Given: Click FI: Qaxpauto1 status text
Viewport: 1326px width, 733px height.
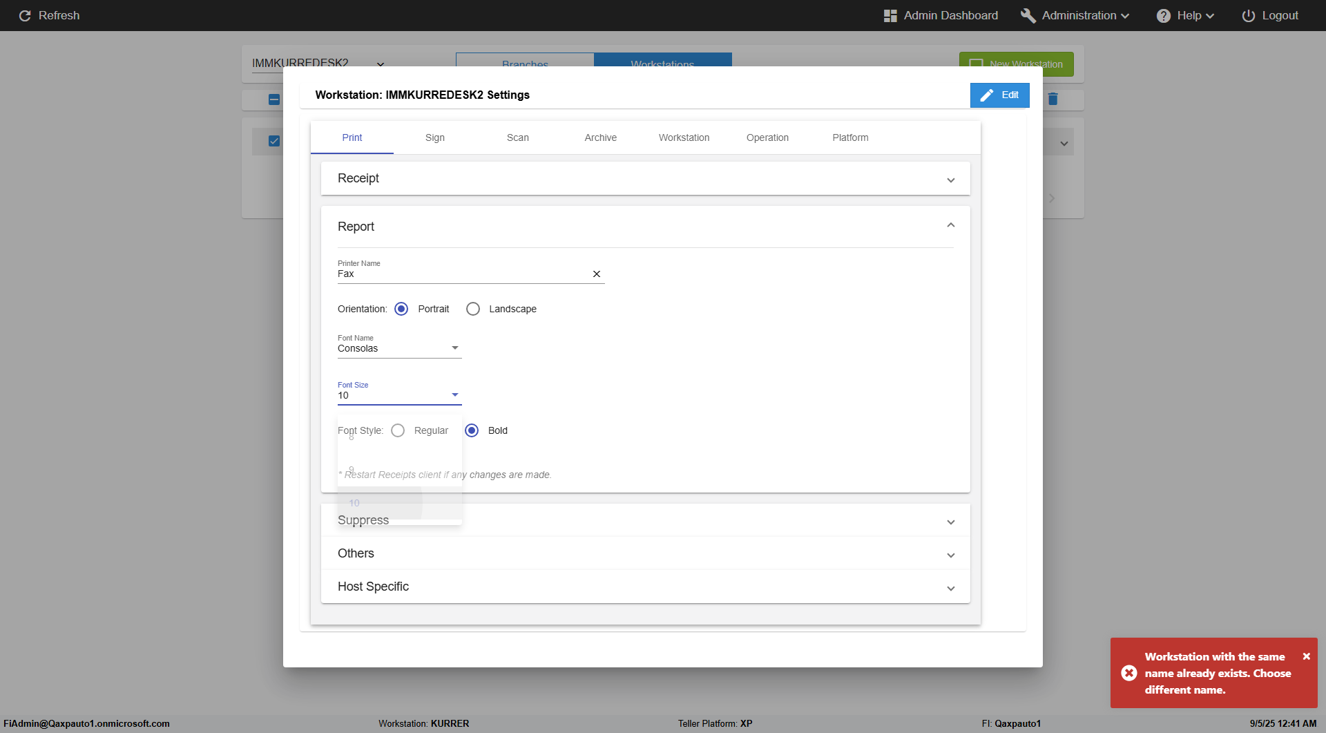Looking at the screenshot, I should click(1011, 723).
